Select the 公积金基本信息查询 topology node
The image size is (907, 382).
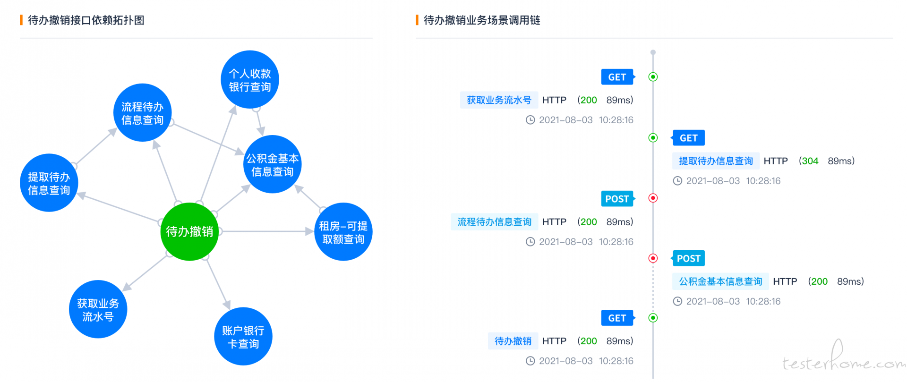point(273,164)
